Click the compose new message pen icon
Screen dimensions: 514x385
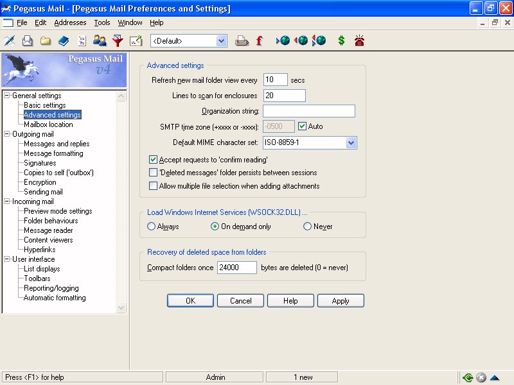pyautogui.click(x=10, y=41)
